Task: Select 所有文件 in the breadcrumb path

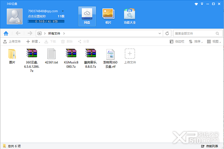Action: pos(54,33)
